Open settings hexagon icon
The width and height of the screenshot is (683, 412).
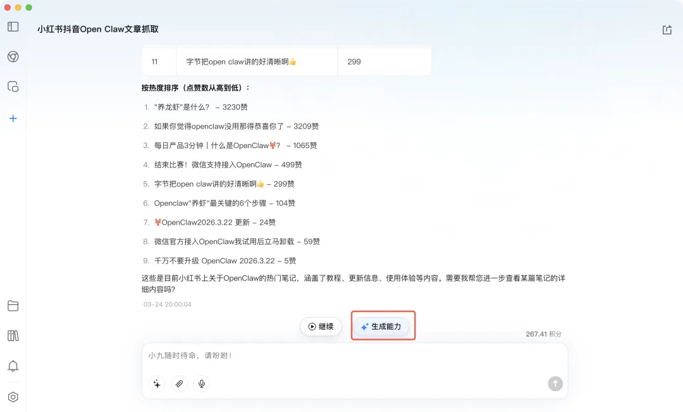click(x=13, y=397)
